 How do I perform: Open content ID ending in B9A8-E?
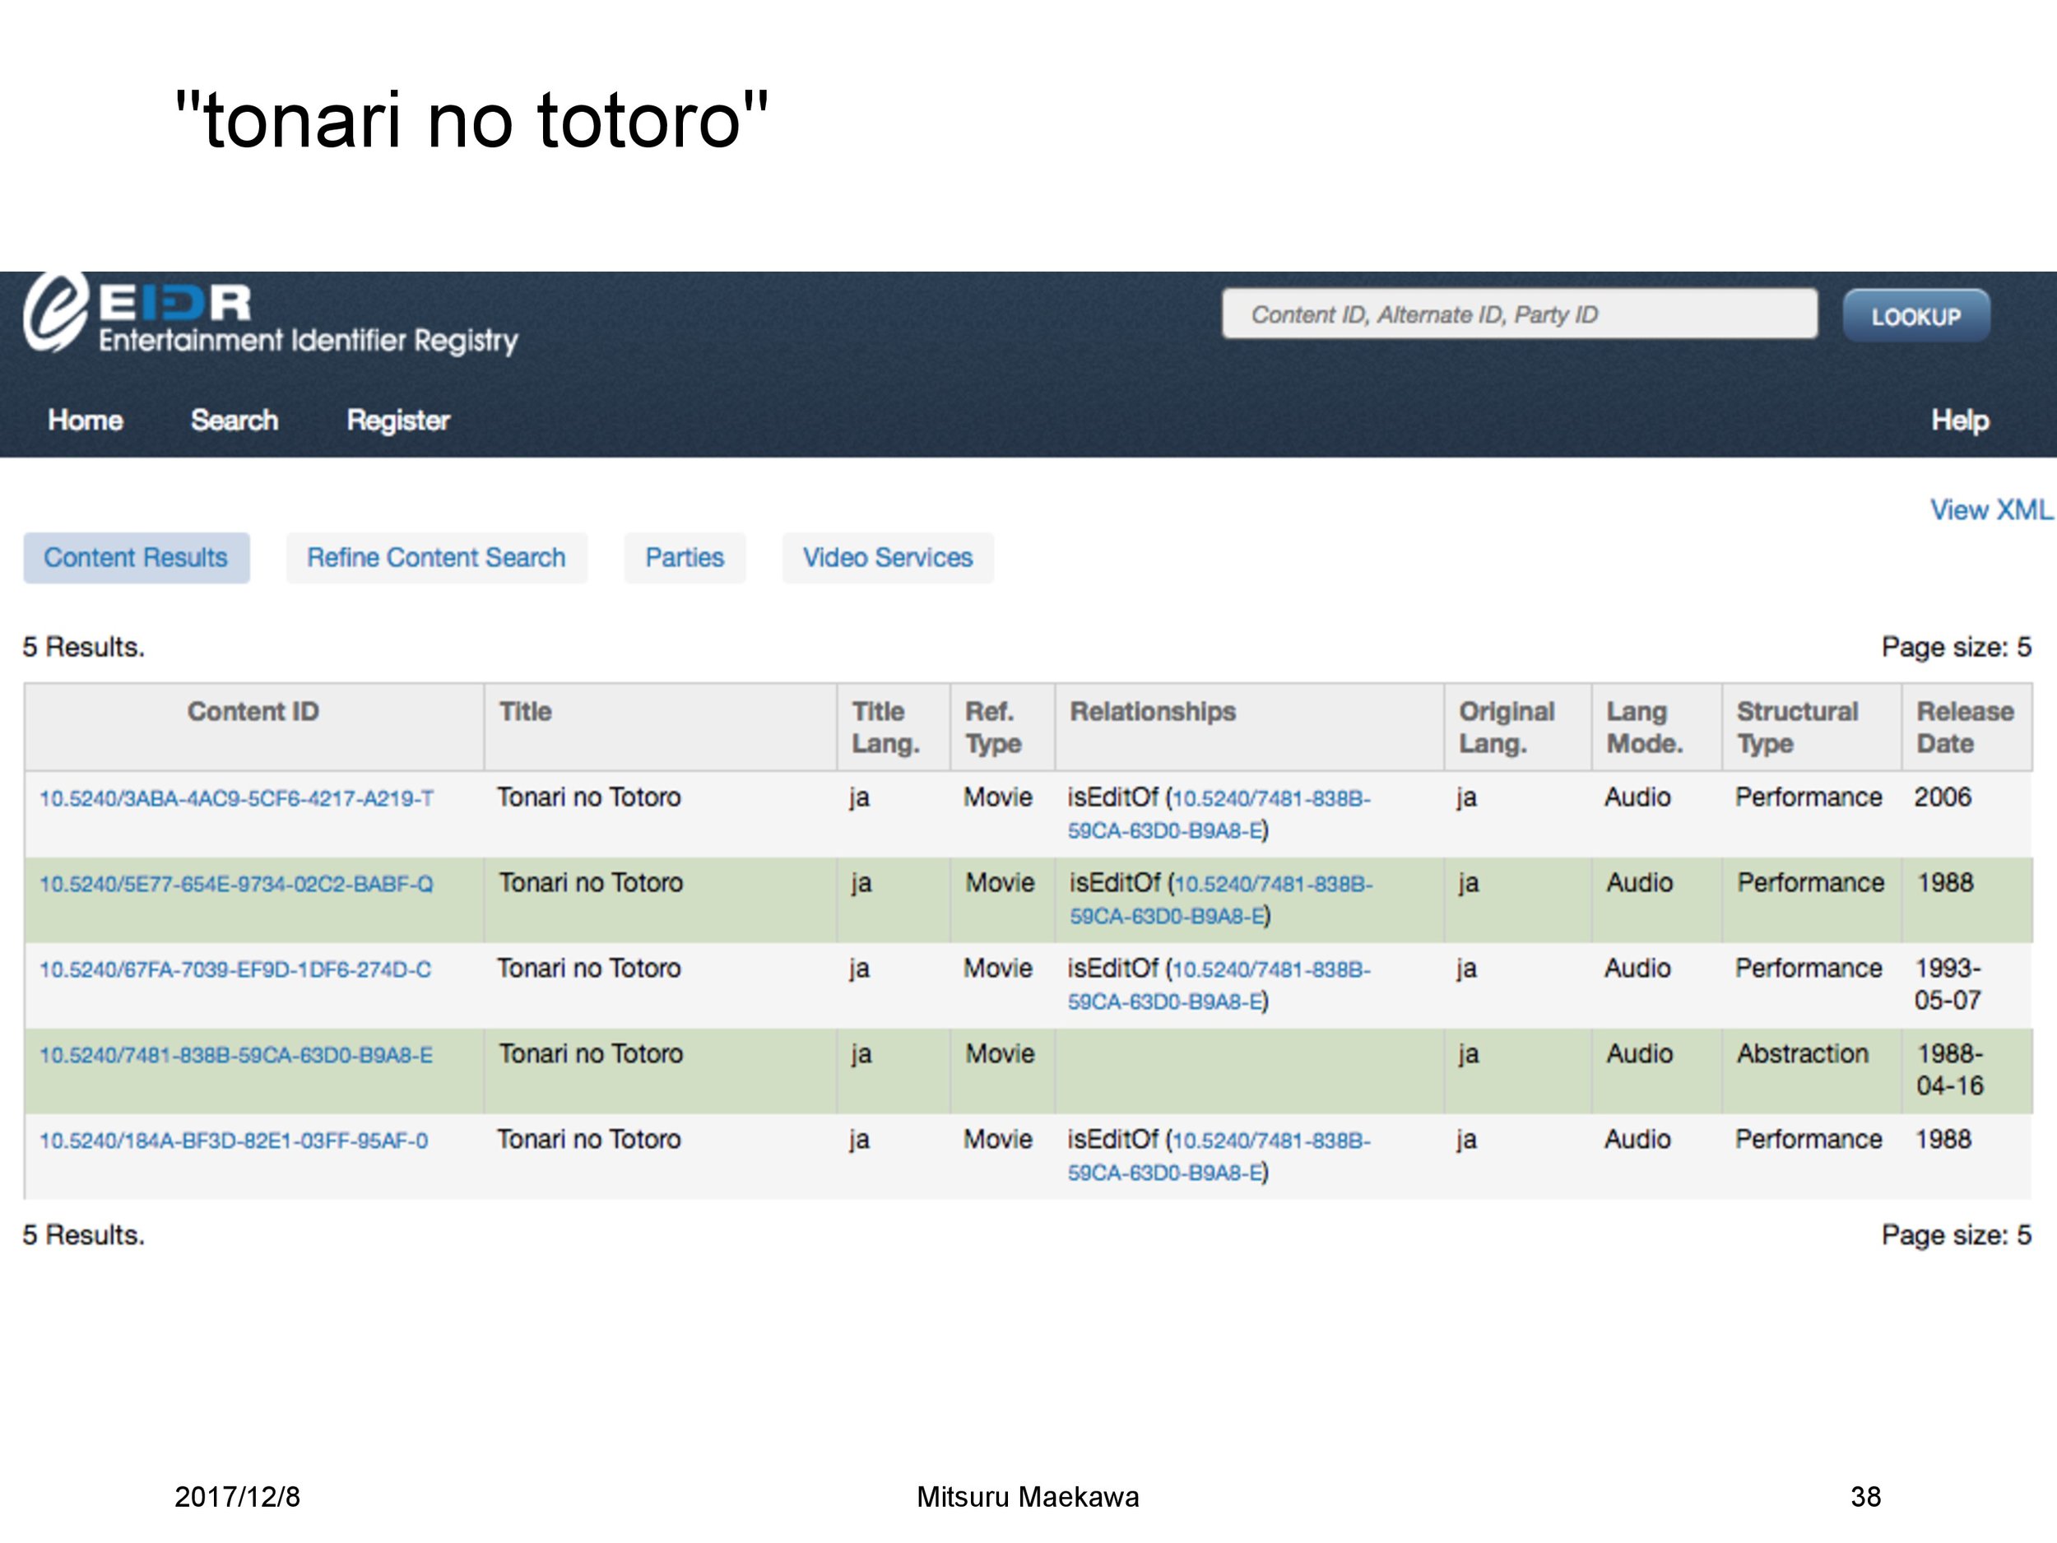point(236,1056)
